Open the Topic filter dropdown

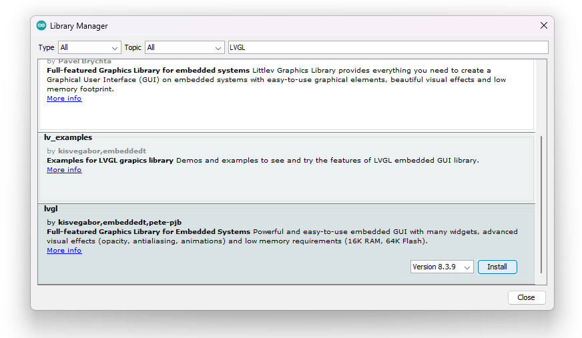point(185,47)
